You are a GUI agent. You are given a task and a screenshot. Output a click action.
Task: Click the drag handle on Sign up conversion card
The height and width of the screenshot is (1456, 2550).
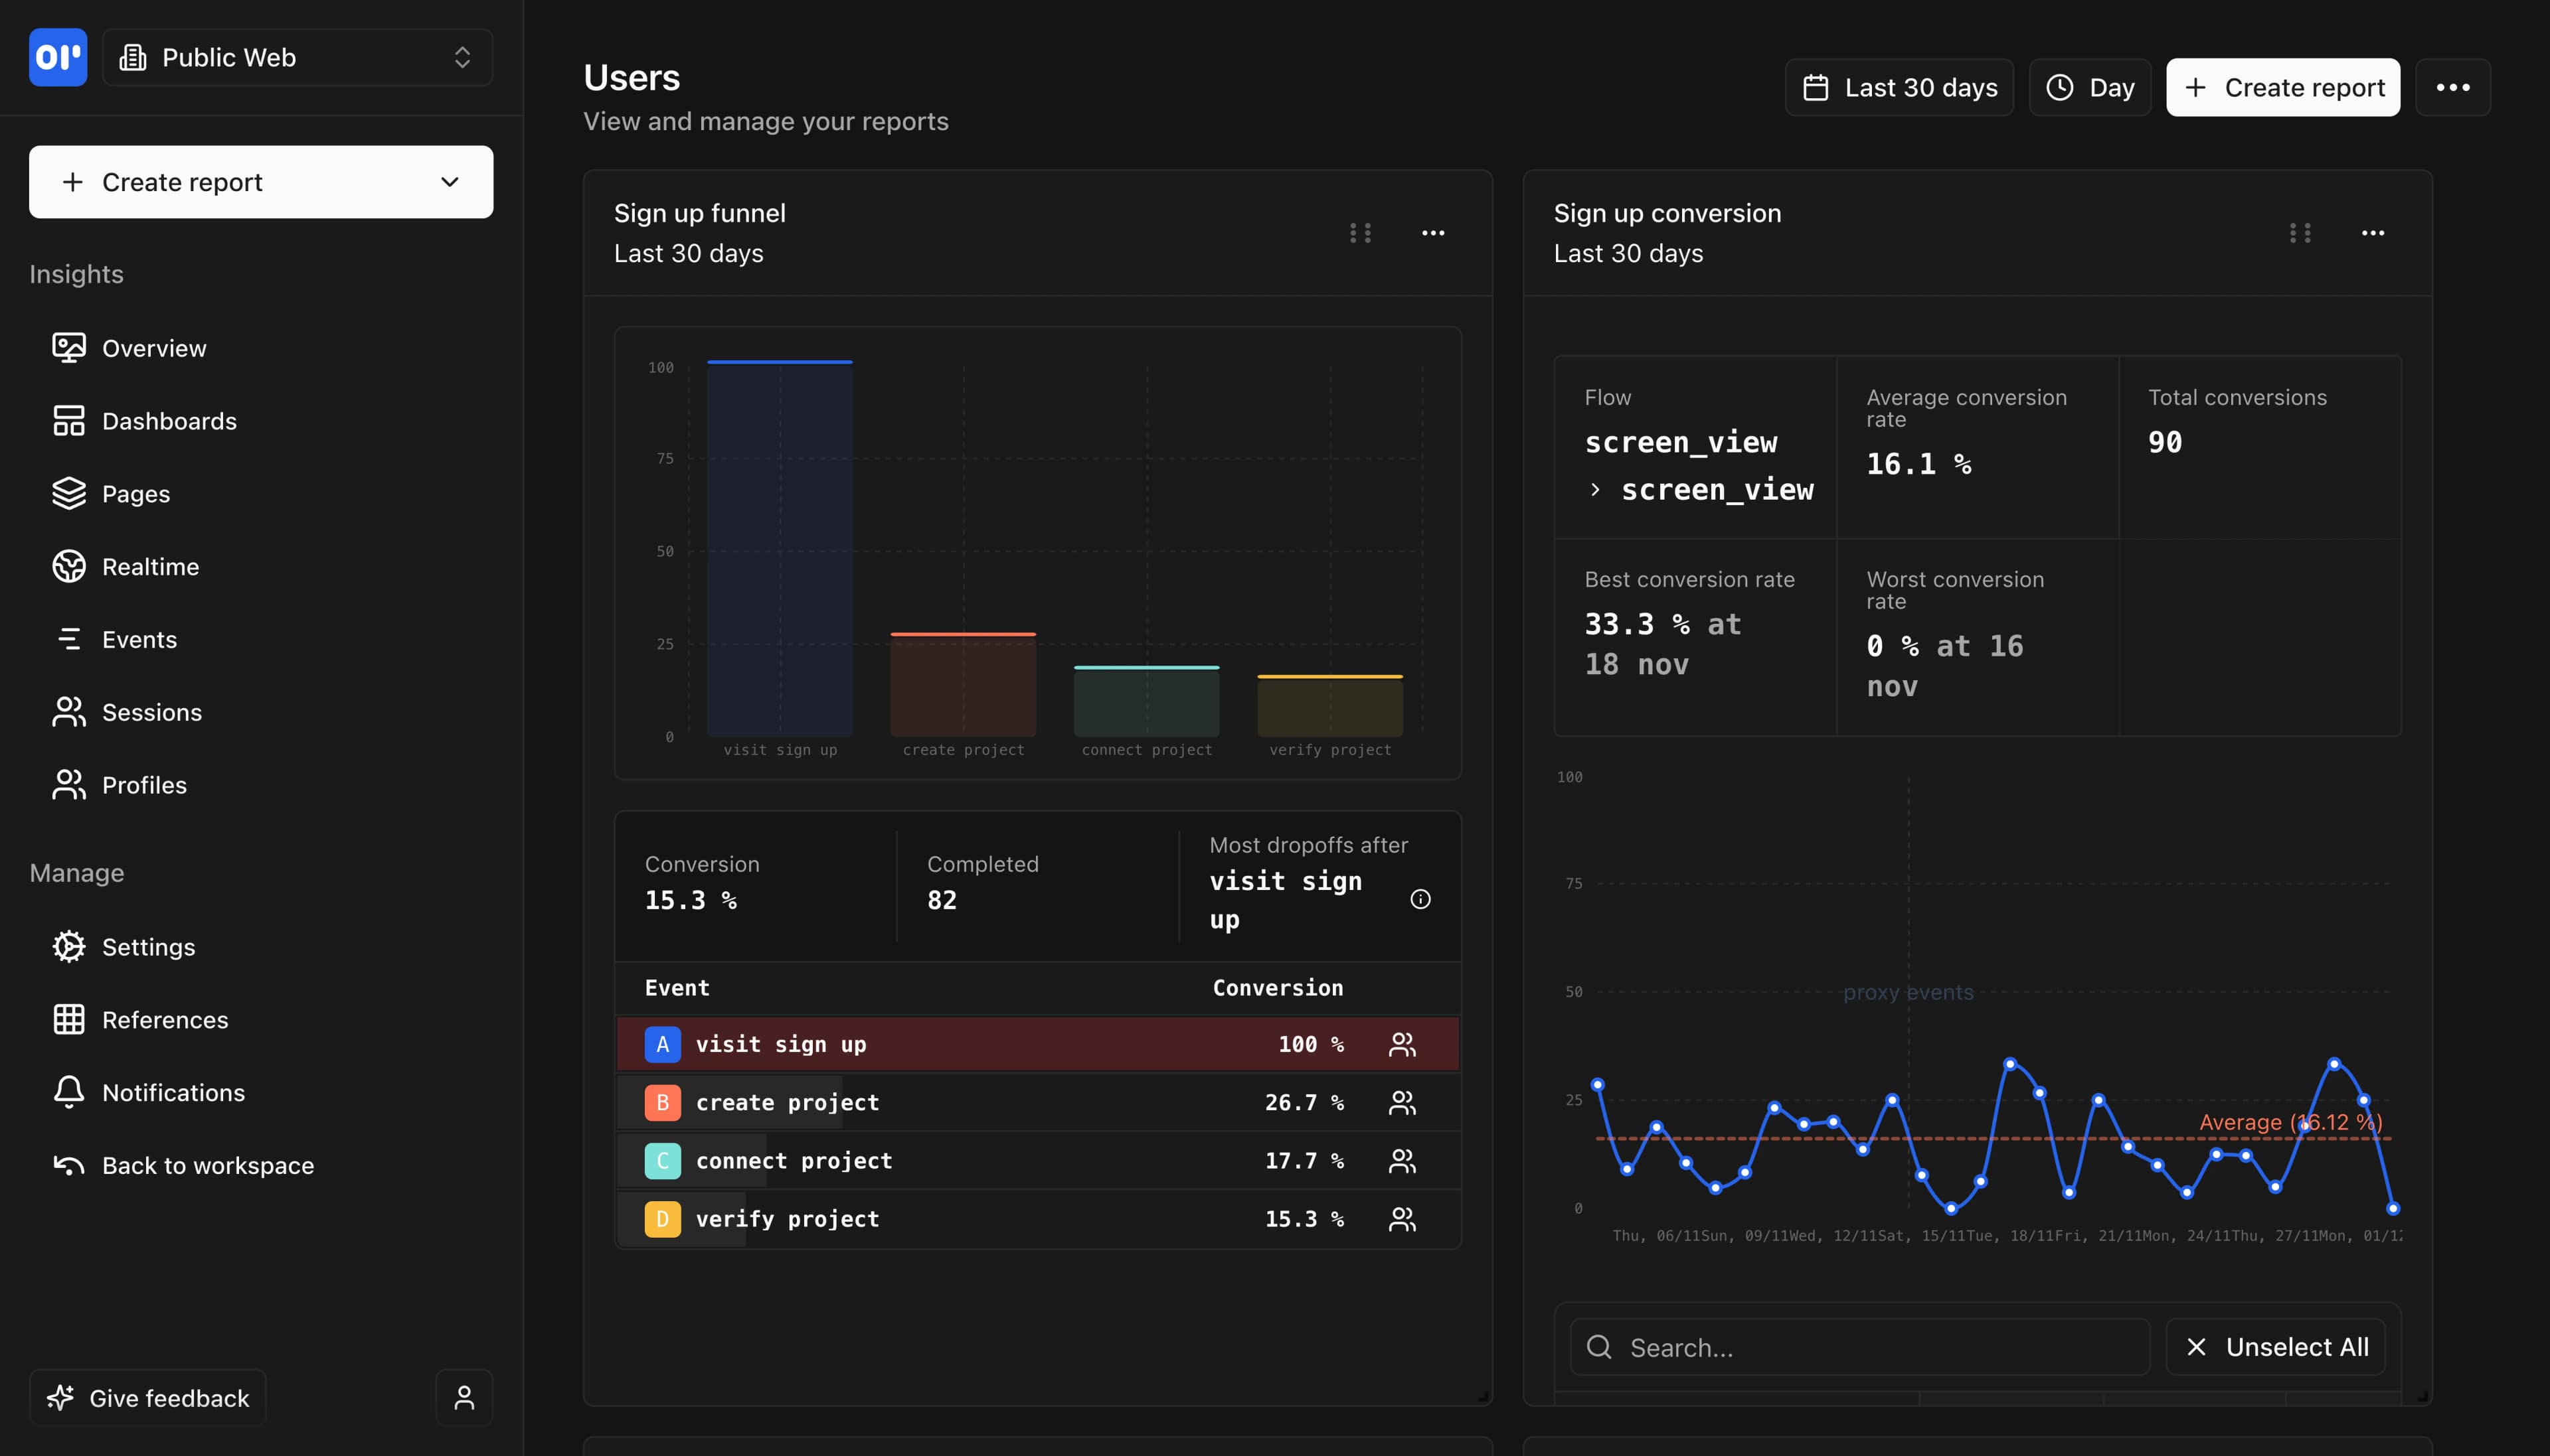(2300, 232)
